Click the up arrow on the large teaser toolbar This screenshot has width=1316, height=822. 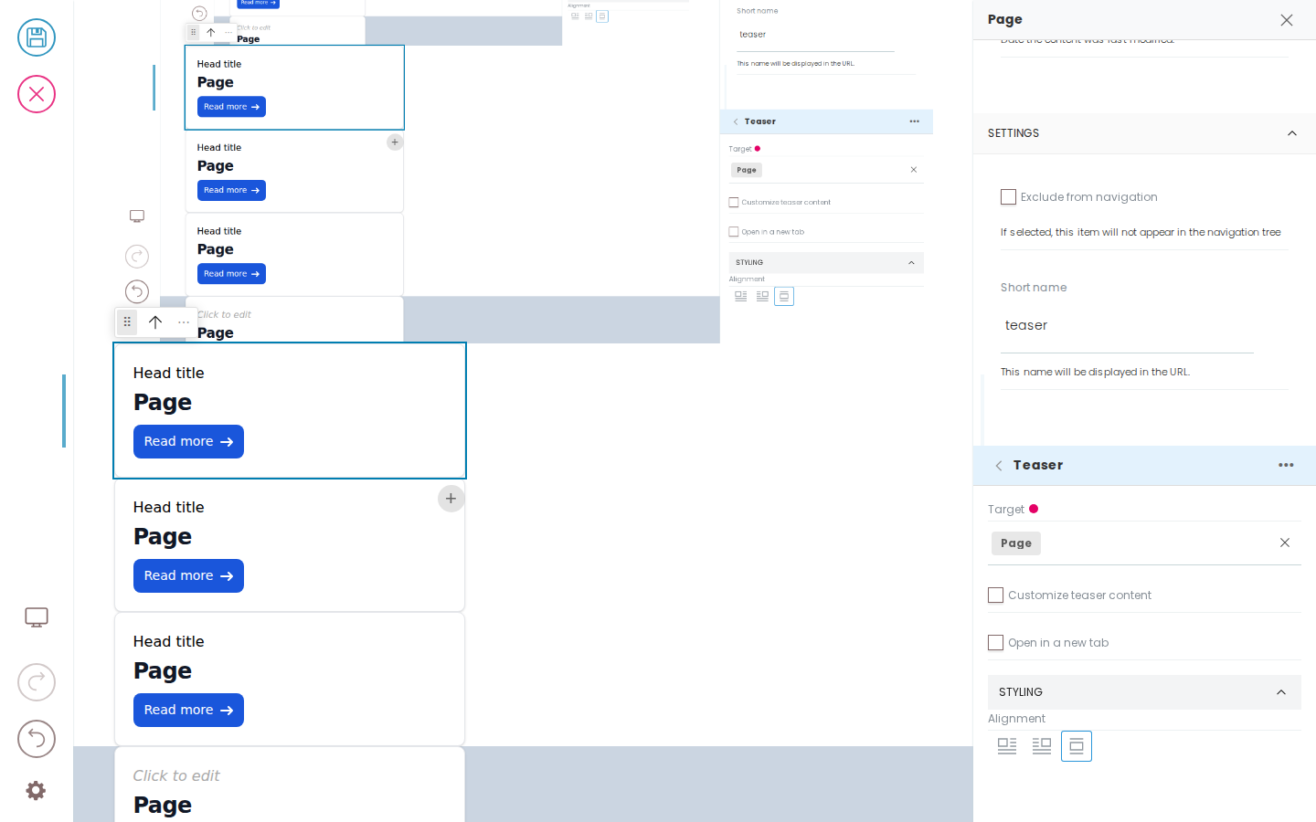coord(155,321)
